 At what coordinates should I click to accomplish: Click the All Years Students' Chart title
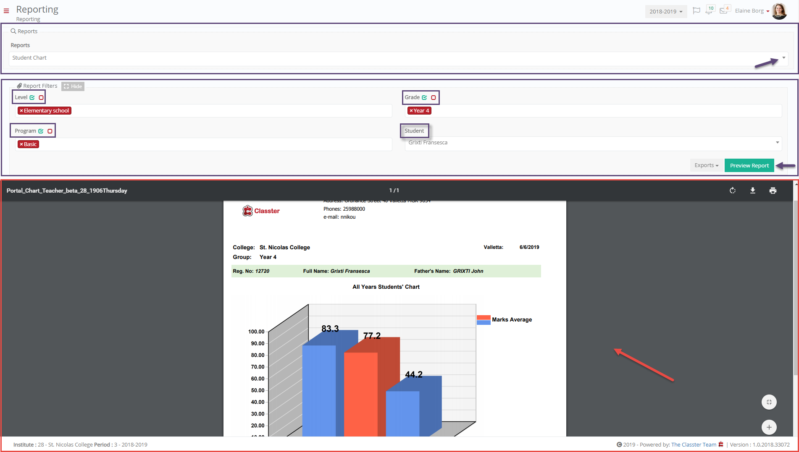[386, 287]
